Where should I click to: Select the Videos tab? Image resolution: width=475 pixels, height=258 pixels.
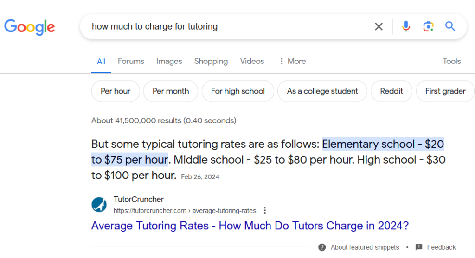[x=252, y=61]
